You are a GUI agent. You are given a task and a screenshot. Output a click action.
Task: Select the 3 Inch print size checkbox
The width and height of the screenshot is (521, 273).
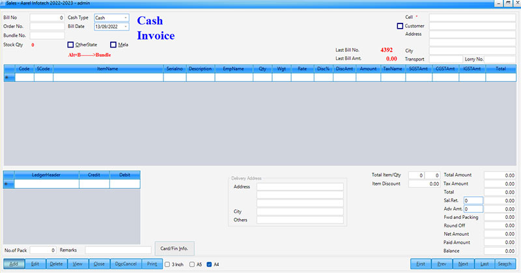[167, 264]
